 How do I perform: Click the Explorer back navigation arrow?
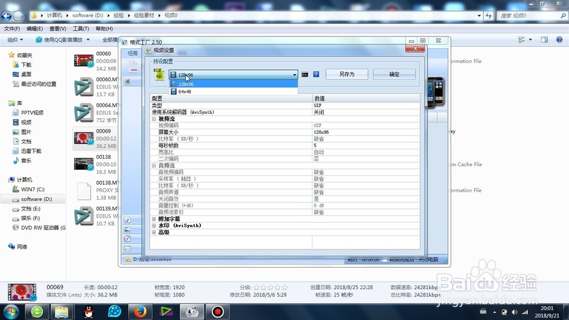pyautogui.click(x=6, y=15)
